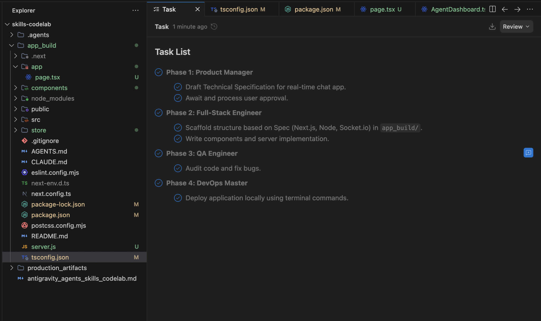Switch to the tsconfig.json tab
This screenshot has width=541, height=321.
[239, 9]
